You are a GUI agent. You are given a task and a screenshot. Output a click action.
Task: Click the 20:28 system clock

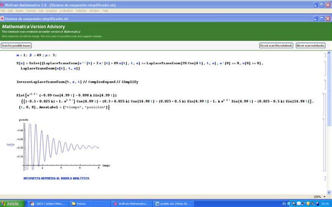coord(325,204)
